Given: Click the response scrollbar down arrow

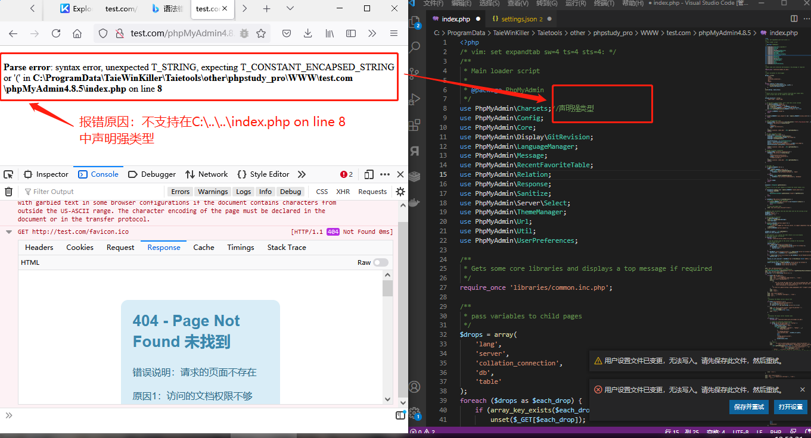Looking at the screenshot, I should [388, 399].
